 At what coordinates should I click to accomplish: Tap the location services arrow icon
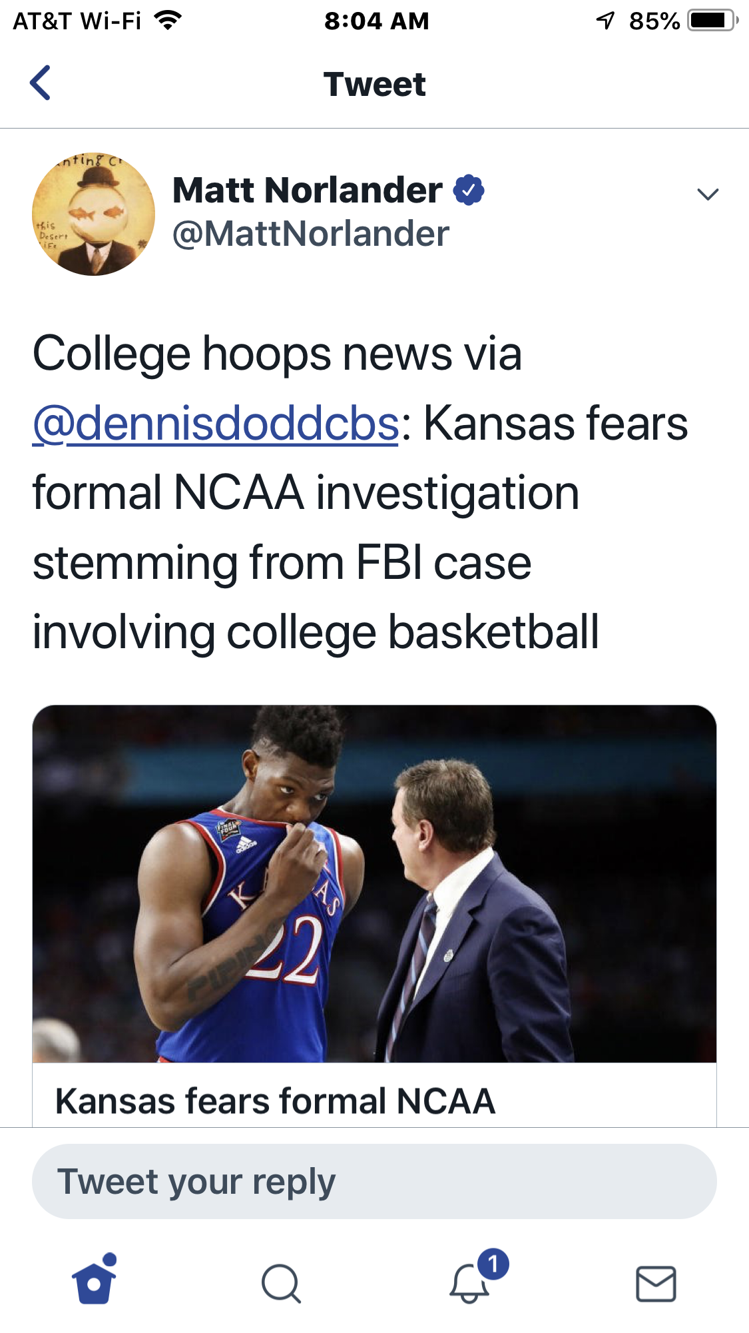coord(605,21)
